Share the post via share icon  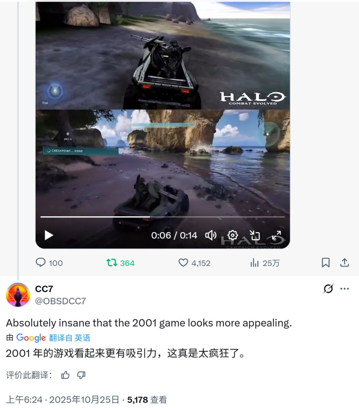[345, 263]
